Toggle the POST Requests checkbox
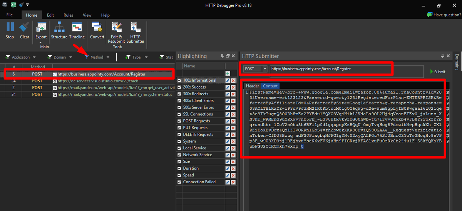 (x=179, y=121)
